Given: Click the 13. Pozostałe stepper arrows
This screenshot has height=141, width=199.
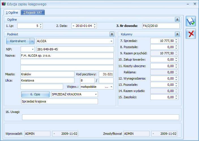Looking at the screenshot, I should tap(176, 85).
